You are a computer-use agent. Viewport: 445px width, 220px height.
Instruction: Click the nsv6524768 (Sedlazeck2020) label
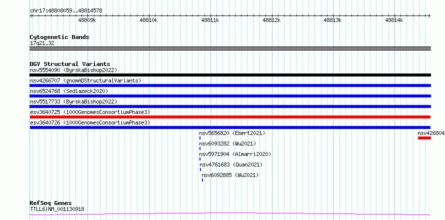pyautogui.click(x=69, y=91)
